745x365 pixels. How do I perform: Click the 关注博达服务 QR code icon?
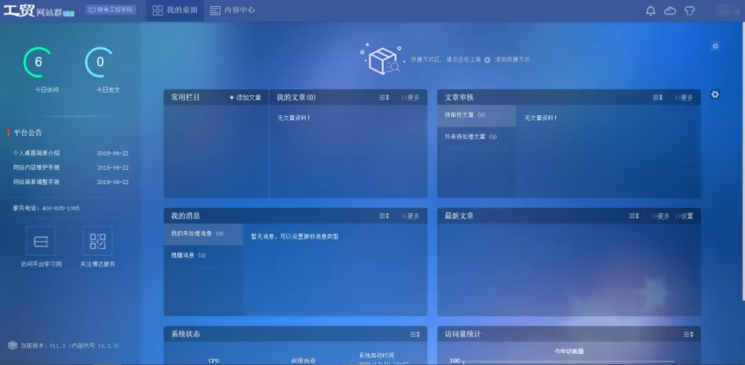click(x=97, y=241)
